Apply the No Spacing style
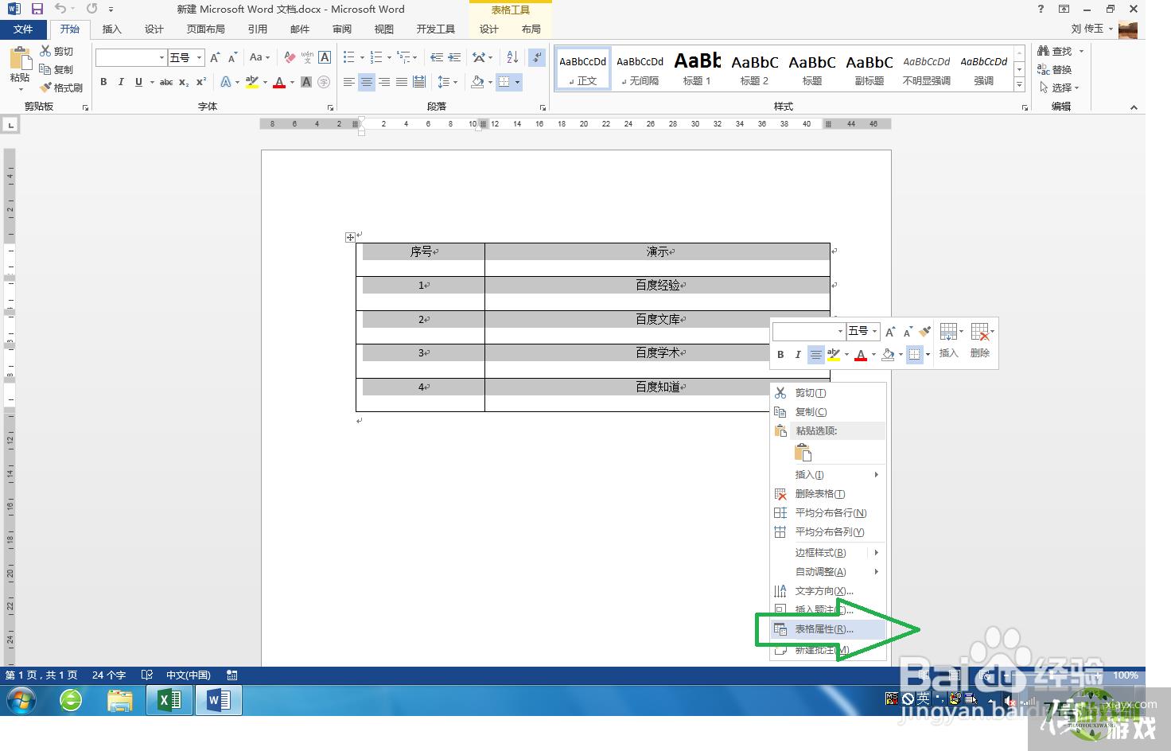 click(640, 68)
